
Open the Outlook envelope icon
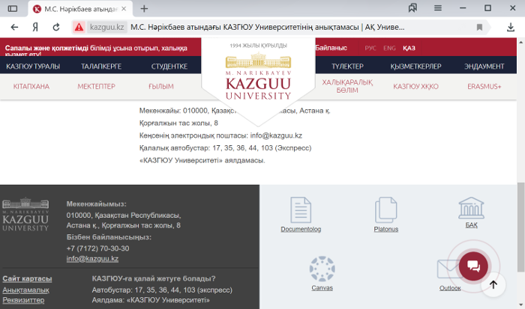[x=448, y=269]
